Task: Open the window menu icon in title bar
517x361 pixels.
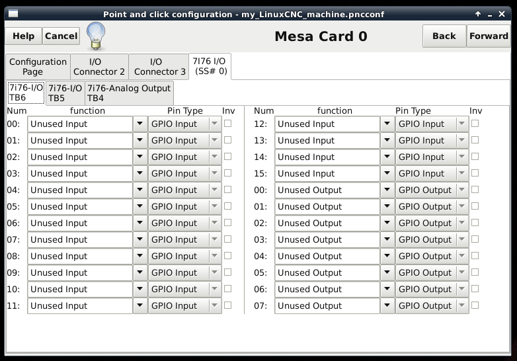Action: click(x=13, y=13)
